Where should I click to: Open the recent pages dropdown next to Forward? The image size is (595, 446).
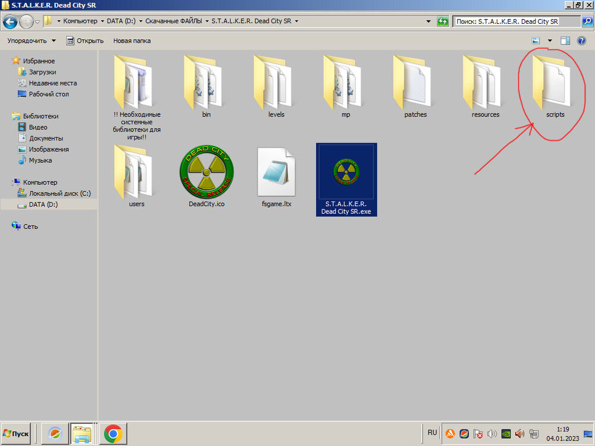(37, 21)
